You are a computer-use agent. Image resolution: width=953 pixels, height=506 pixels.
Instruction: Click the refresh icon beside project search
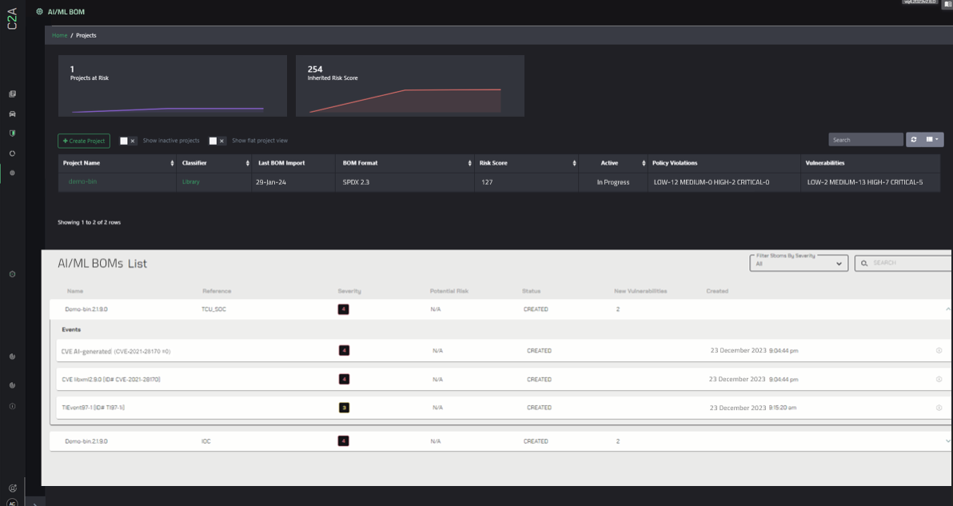click(x=914, y=140)
